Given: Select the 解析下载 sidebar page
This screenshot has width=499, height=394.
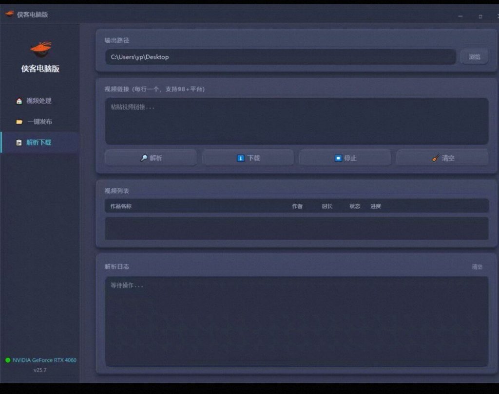Looking at the screenshot, I should click(40, 143).
